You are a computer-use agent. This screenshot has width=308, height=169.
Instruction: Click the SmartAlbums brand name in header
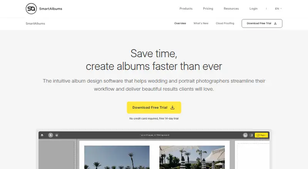[x=51, y=8]
